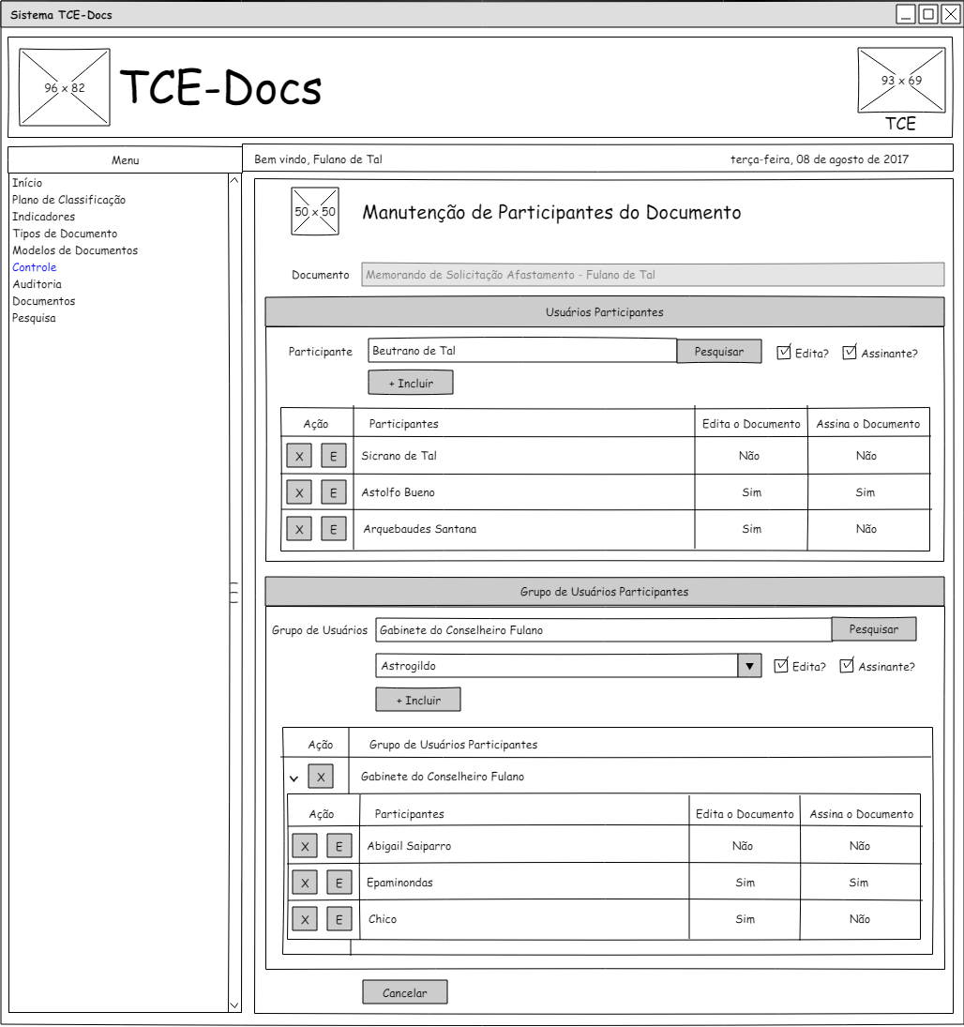
Task: Click E to edit Astolfo Bueno
Action: 333,492
